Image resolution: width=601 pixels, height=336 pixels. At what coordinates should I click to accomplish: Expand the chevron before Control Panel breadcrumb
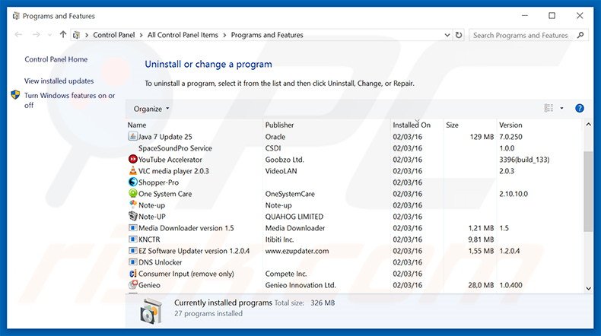pyautogui.click(x=87, y=35)
